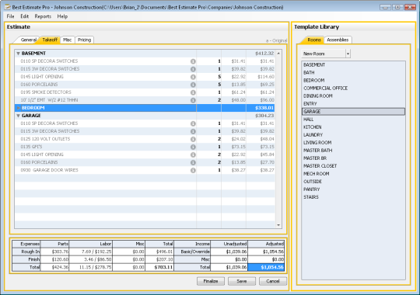Click the takeoff list scroll up arrow

click(x=278, y=54)
